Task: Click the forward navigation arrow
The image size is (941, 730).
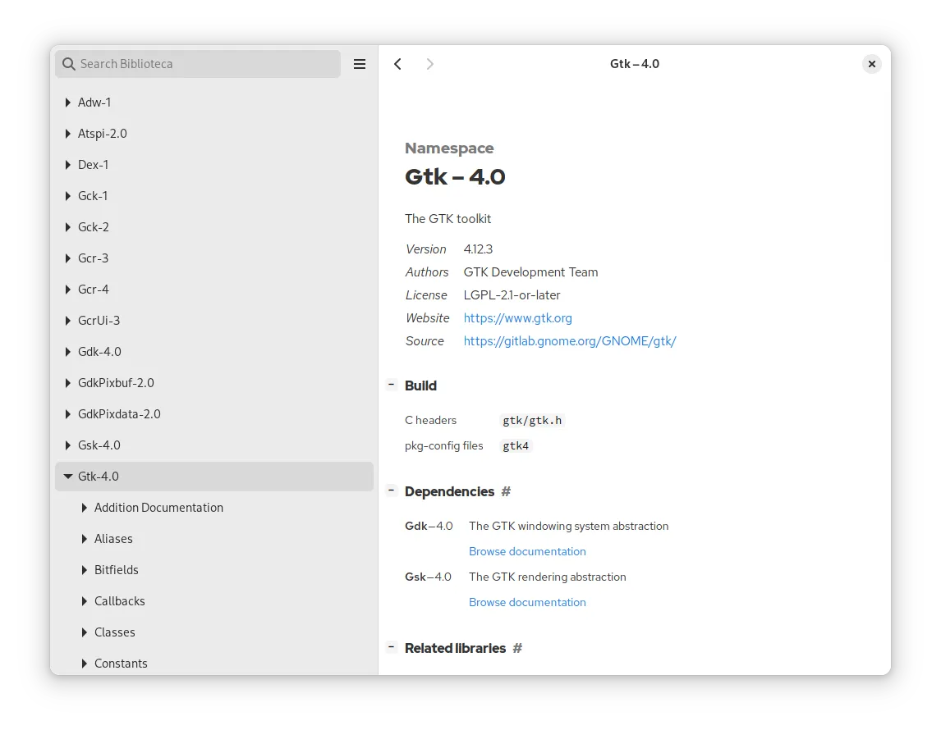Action: click(x=429, y=63)
